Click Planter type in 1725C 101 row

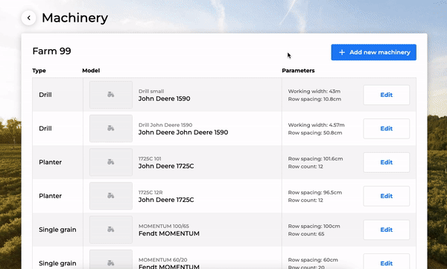(x=50, y=162)
